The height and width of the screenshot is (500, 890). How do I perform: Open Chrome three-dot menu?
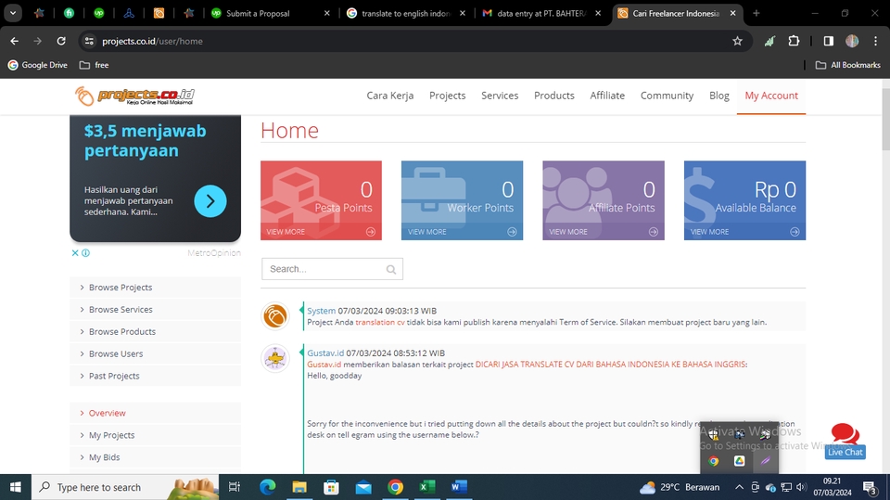tap(875, 41)
